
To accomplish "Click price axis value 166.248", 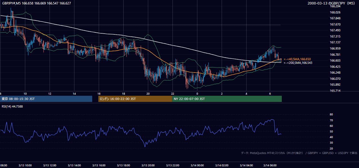I will pos(335,73).
